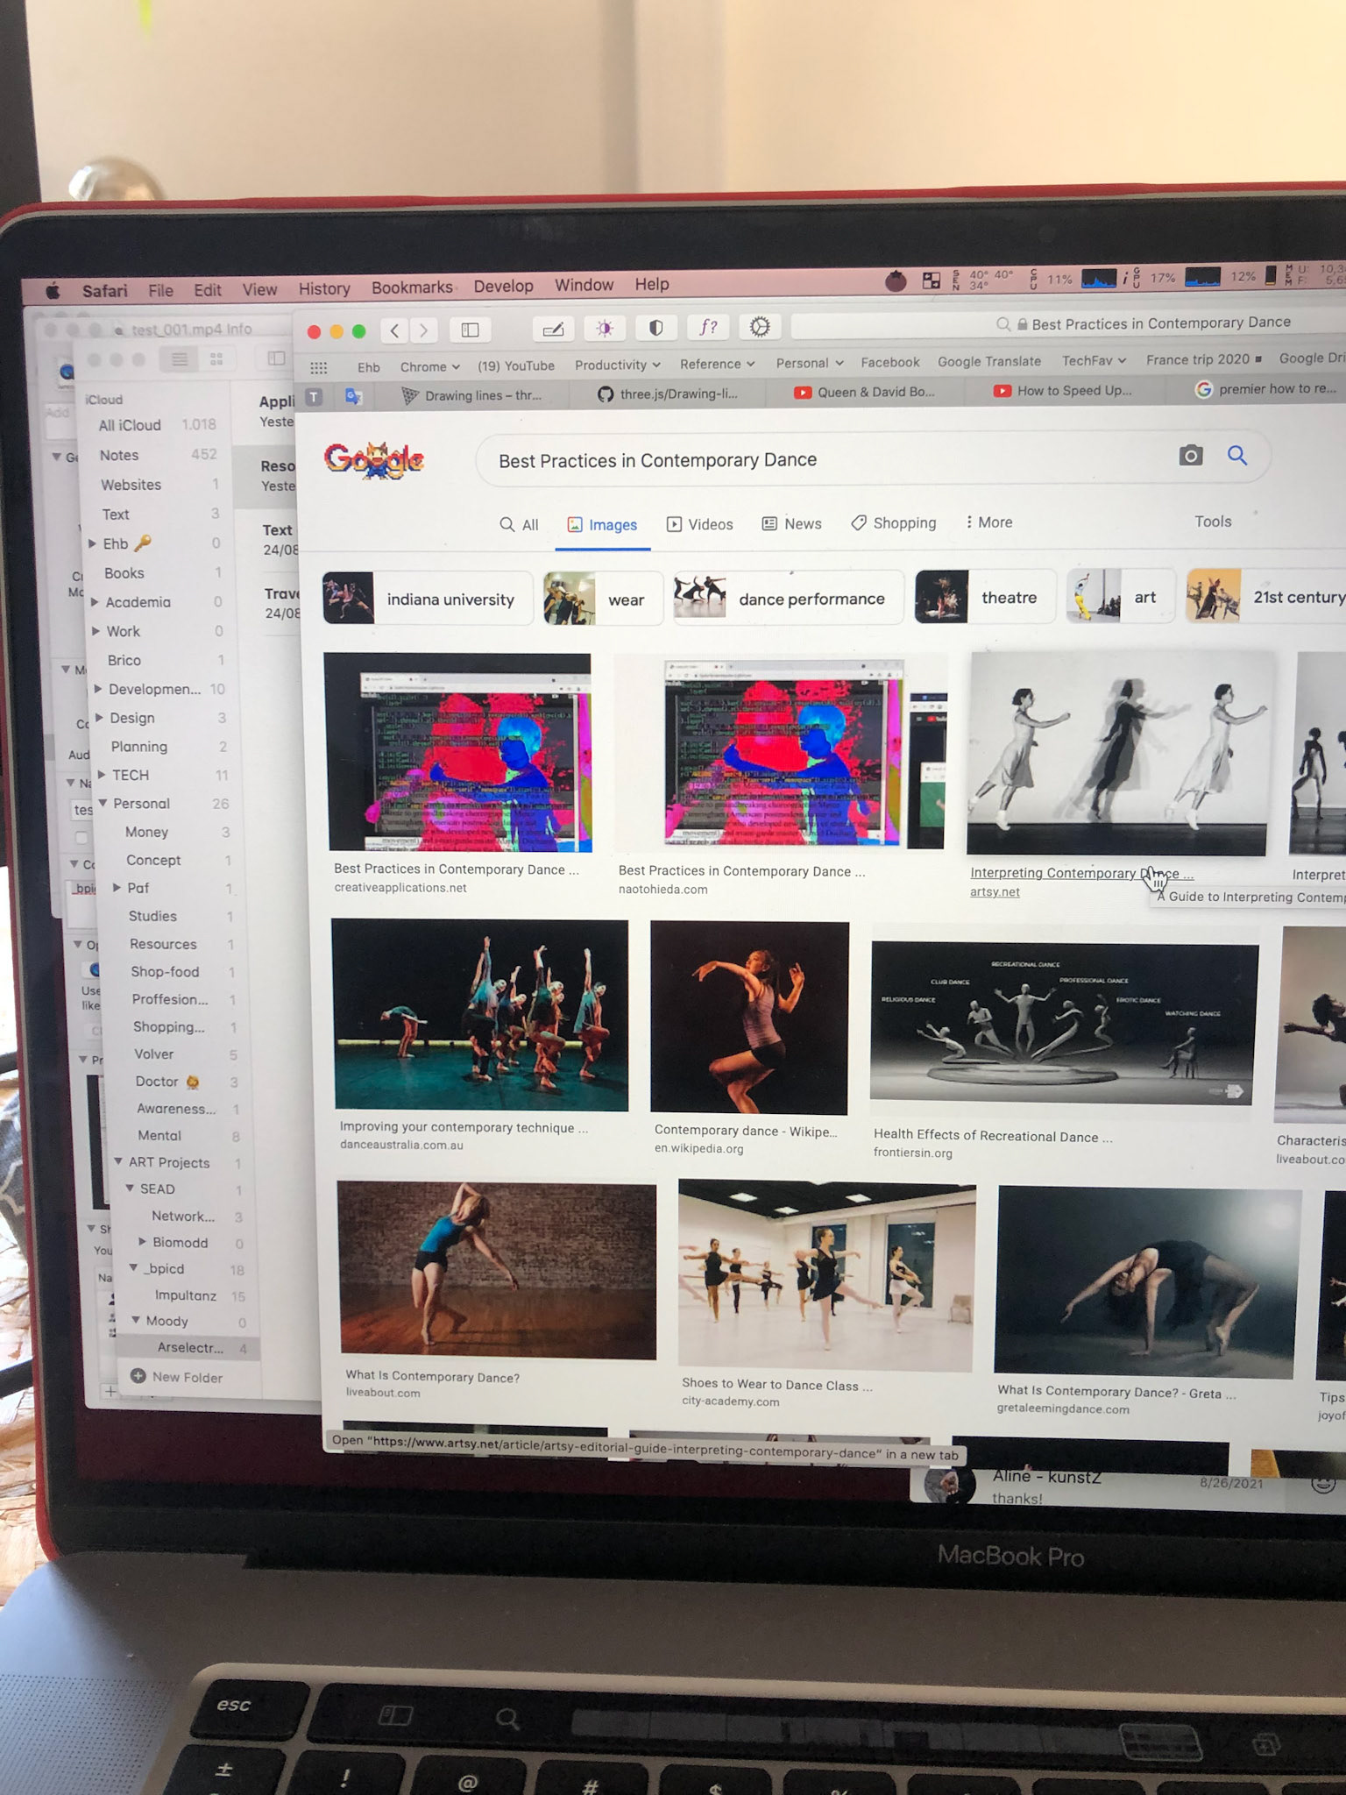Filter by indiana university chip

(x=428, y=599)
